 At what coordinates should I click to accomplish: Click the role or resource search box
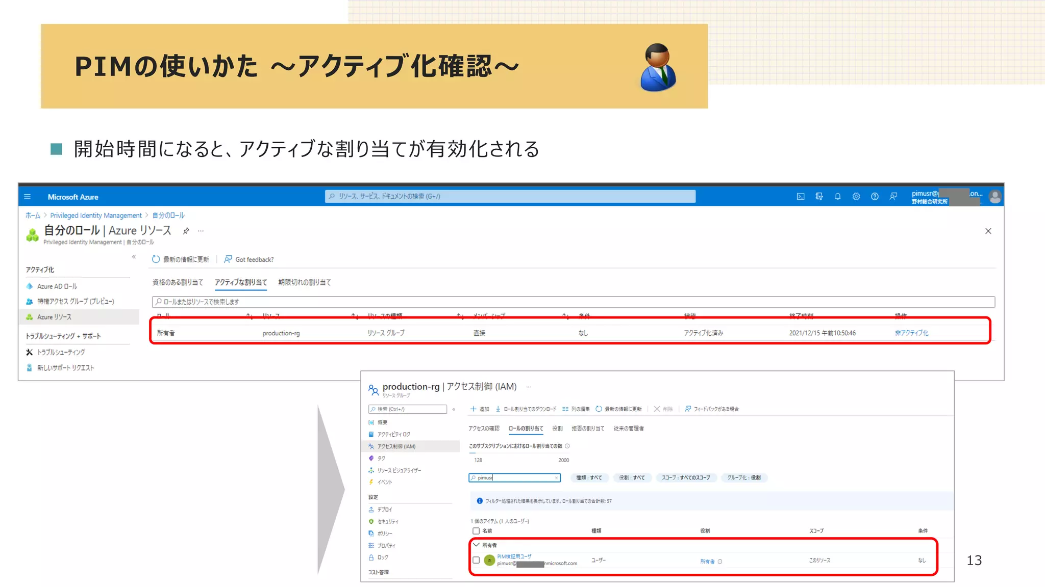tap(574, 302)
